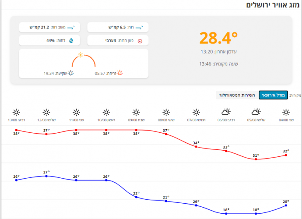Viewport: 302px width, 219px height.
Task: Click the red 34° point on chart
Action: [196, 147]
